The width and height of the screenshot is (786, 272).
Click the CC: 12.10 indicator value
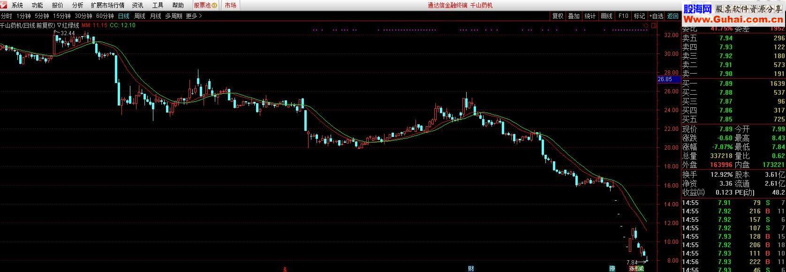point(122,25)
